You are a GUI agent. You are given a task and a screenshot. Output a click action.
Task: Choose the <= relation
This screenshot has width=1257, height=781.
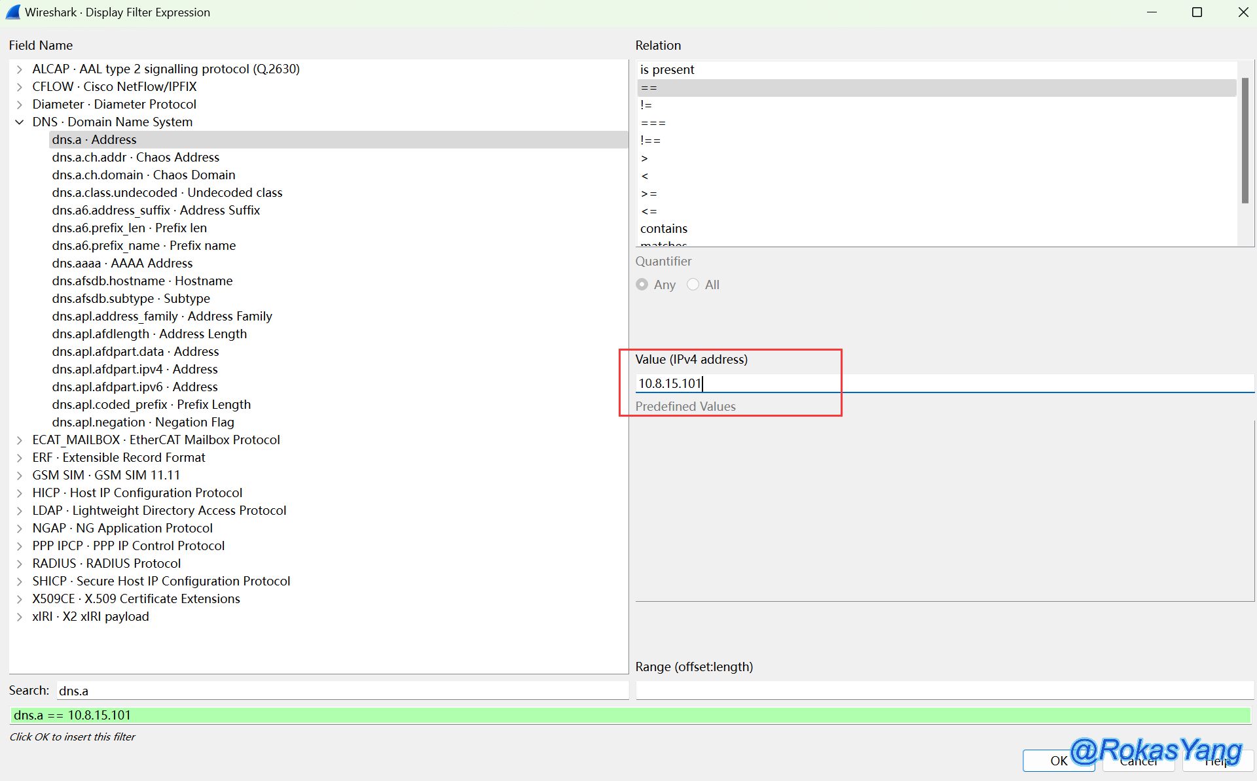pos(937,211)
